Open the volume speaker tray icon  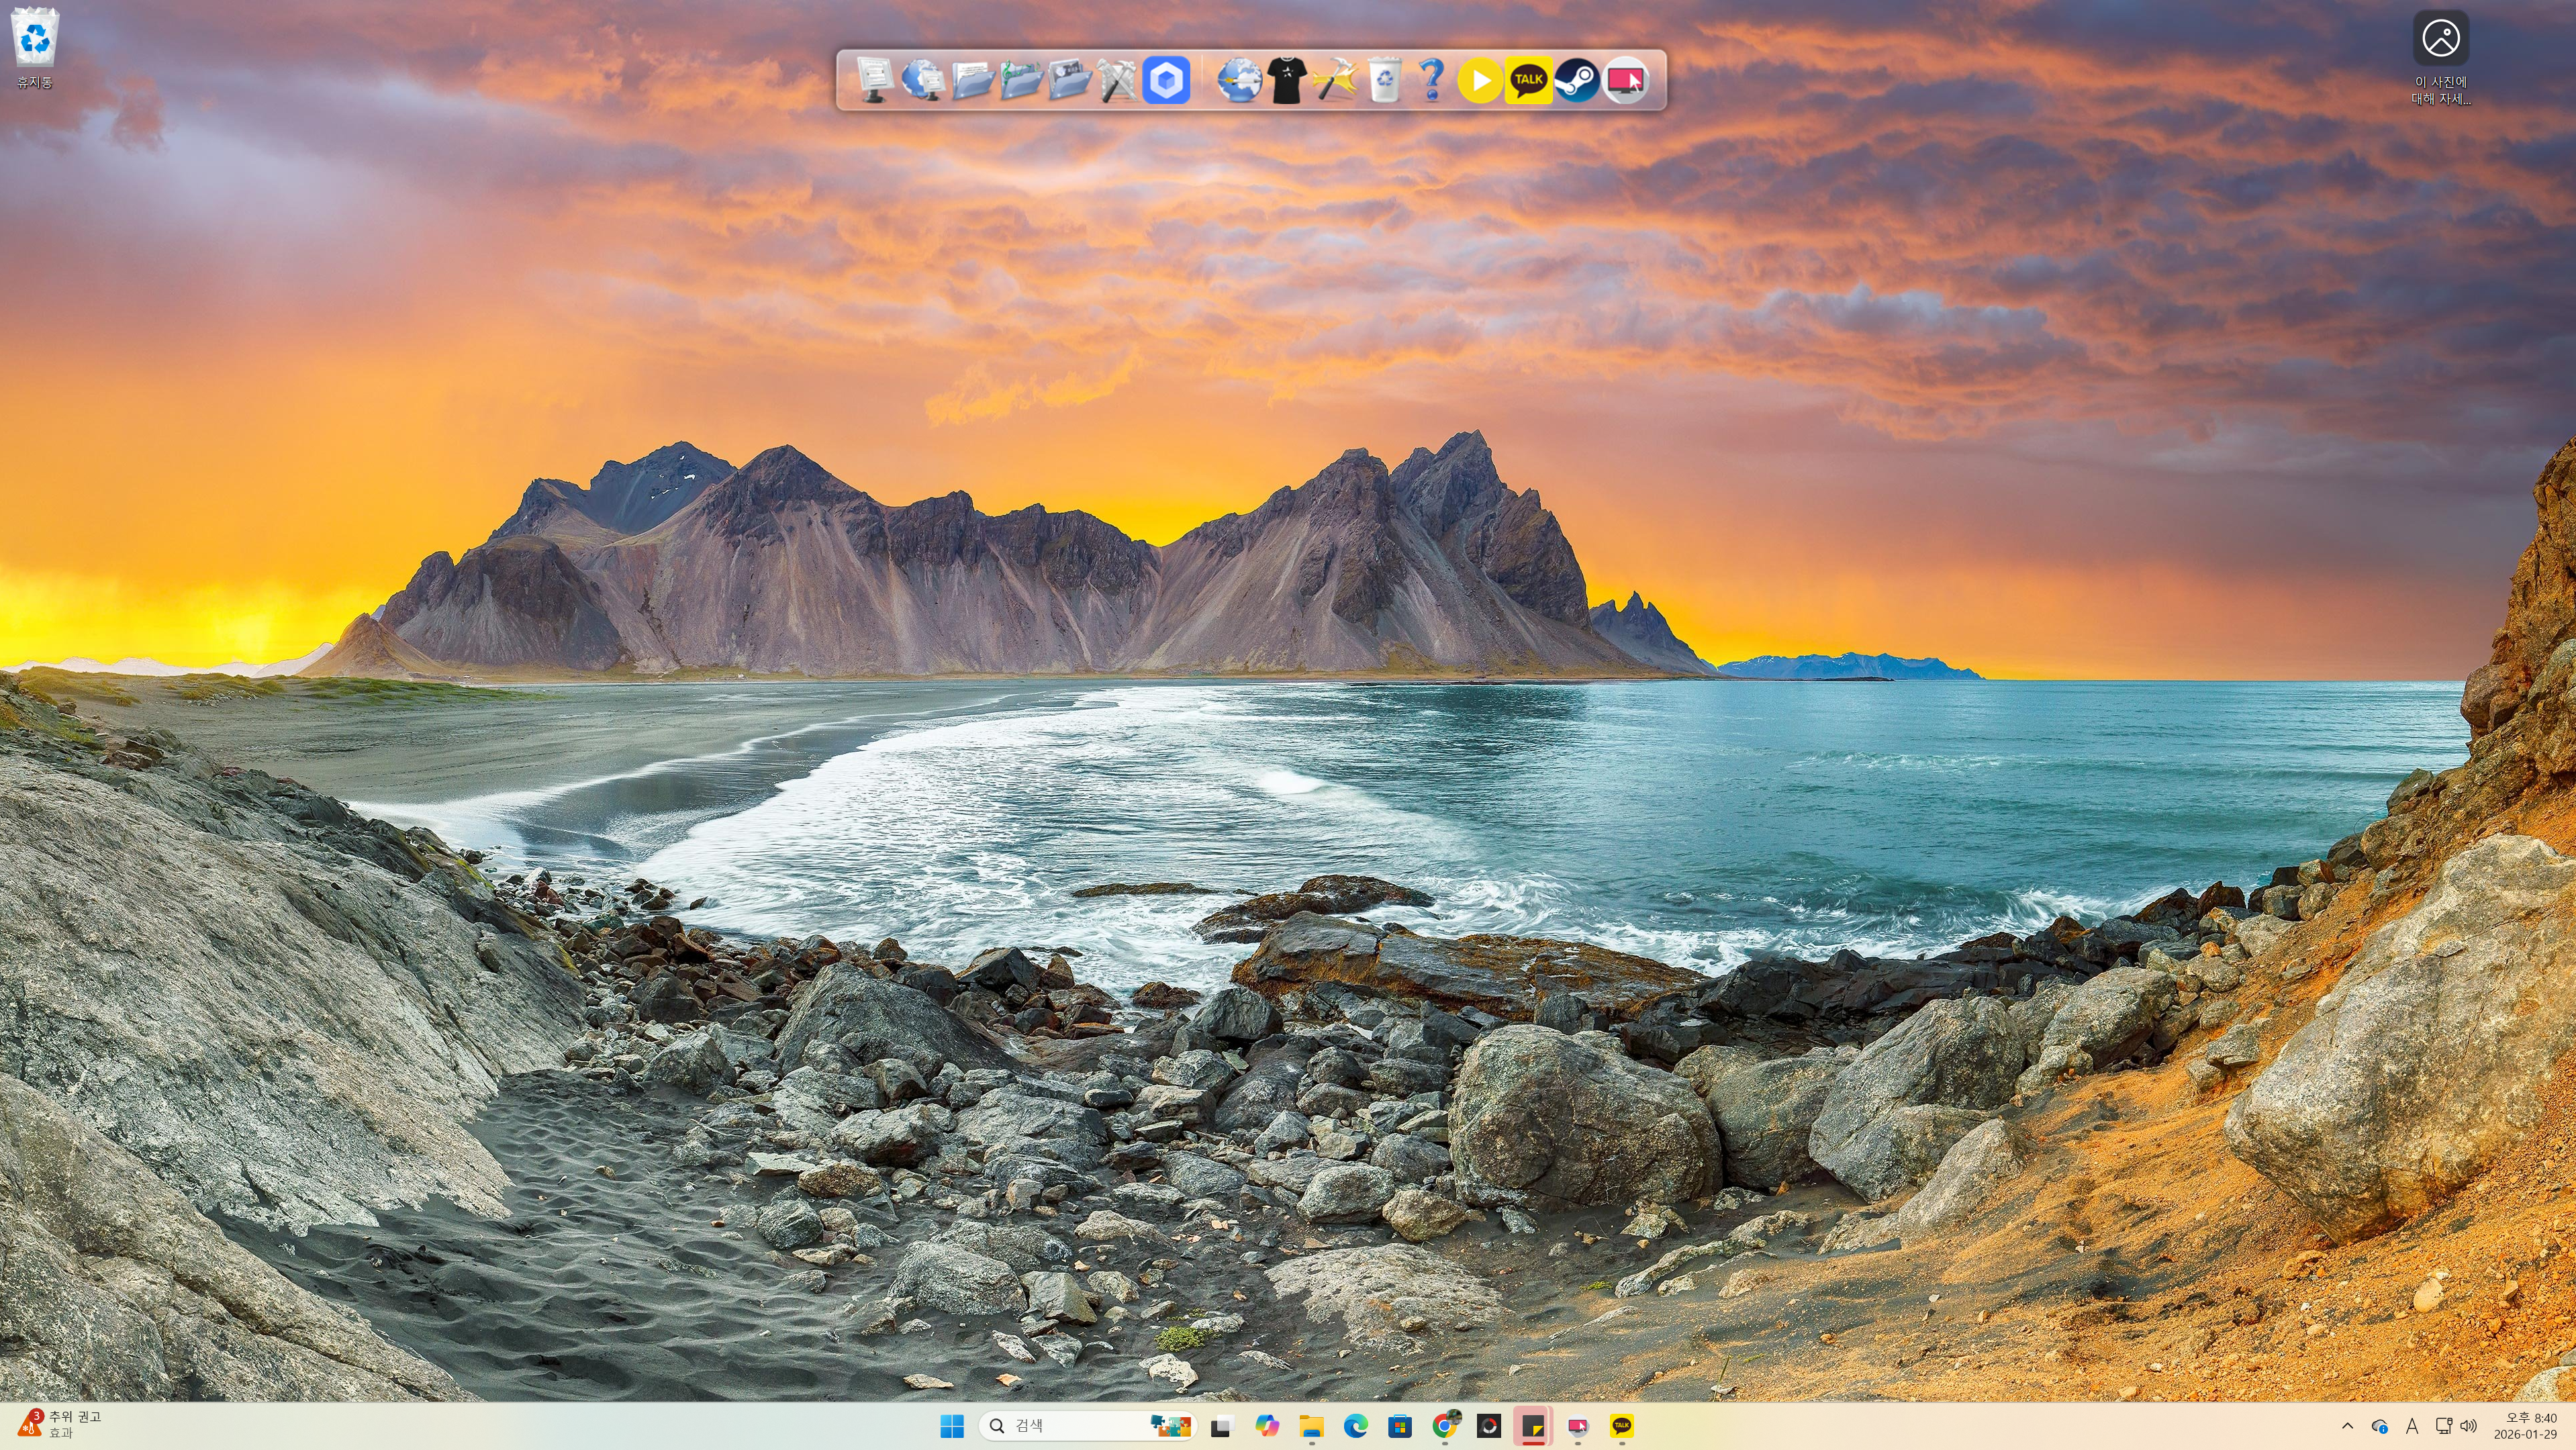tap(2468, 1426)
